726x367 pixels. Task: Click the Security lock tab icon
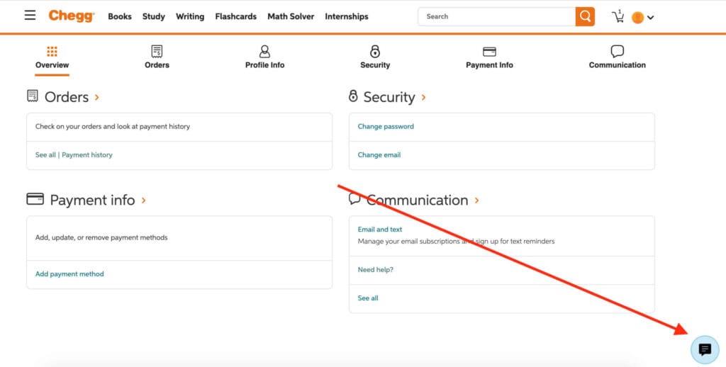click(375, 51)
